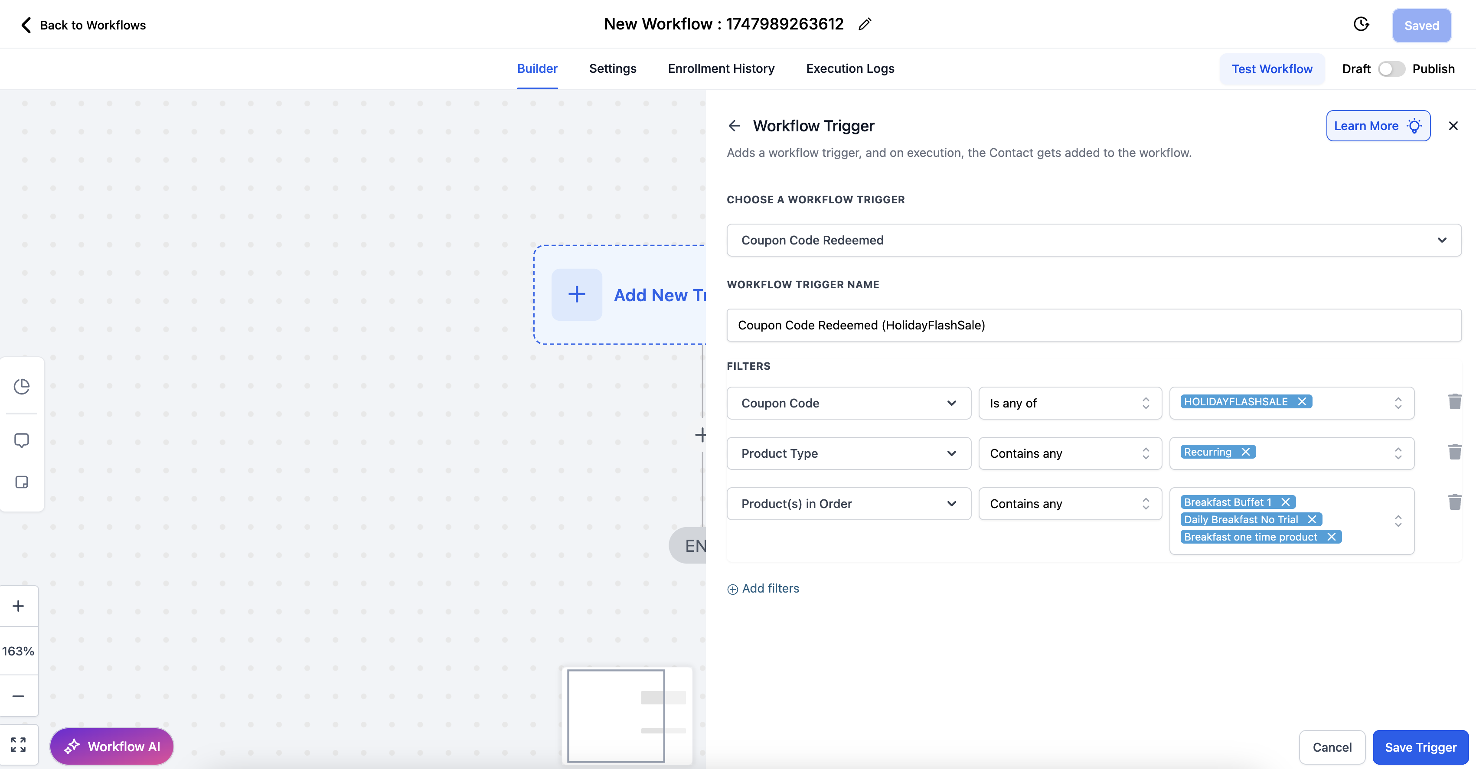This screenshot has width=1476, height=769.
Task: Click the Save Trigger button
Action: click(1420, 747)
